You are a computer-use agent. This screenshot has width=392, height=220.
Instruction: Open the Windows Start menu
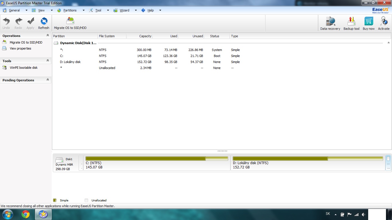[7, 214]
